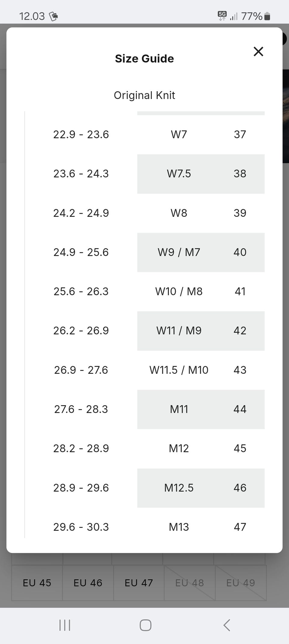Tap the Android recent apps icon
289x644 pixels.
(x=65, y=625)
